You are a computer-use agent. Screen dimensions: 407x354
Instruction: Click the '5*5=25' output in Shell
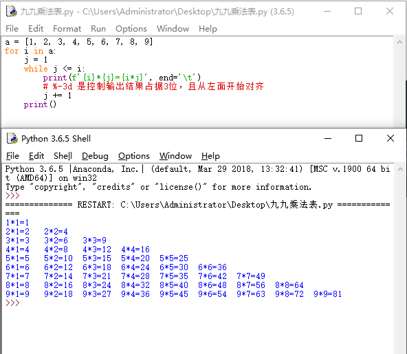[x=174, y=258]
